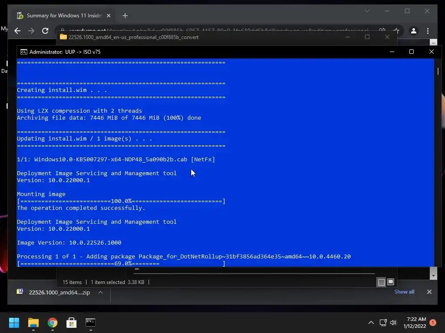This screenshot has width=445, height=333.
Task: Close the Summary for Windows 11 Insider tab
Action: click(x=108, y=16)
